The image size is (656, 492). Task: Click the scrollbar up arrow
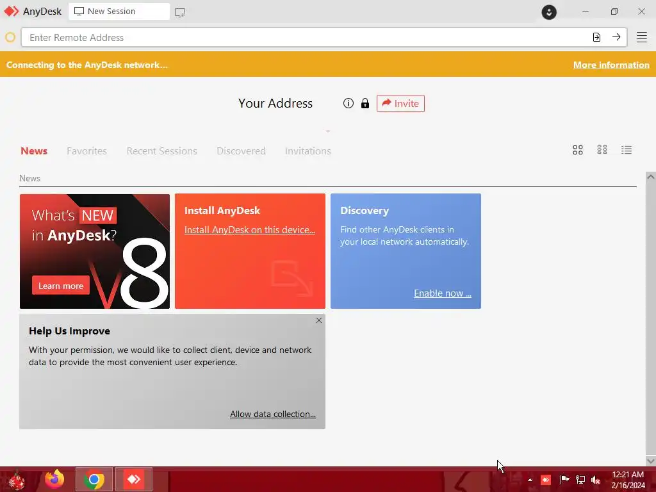point(651,177)
